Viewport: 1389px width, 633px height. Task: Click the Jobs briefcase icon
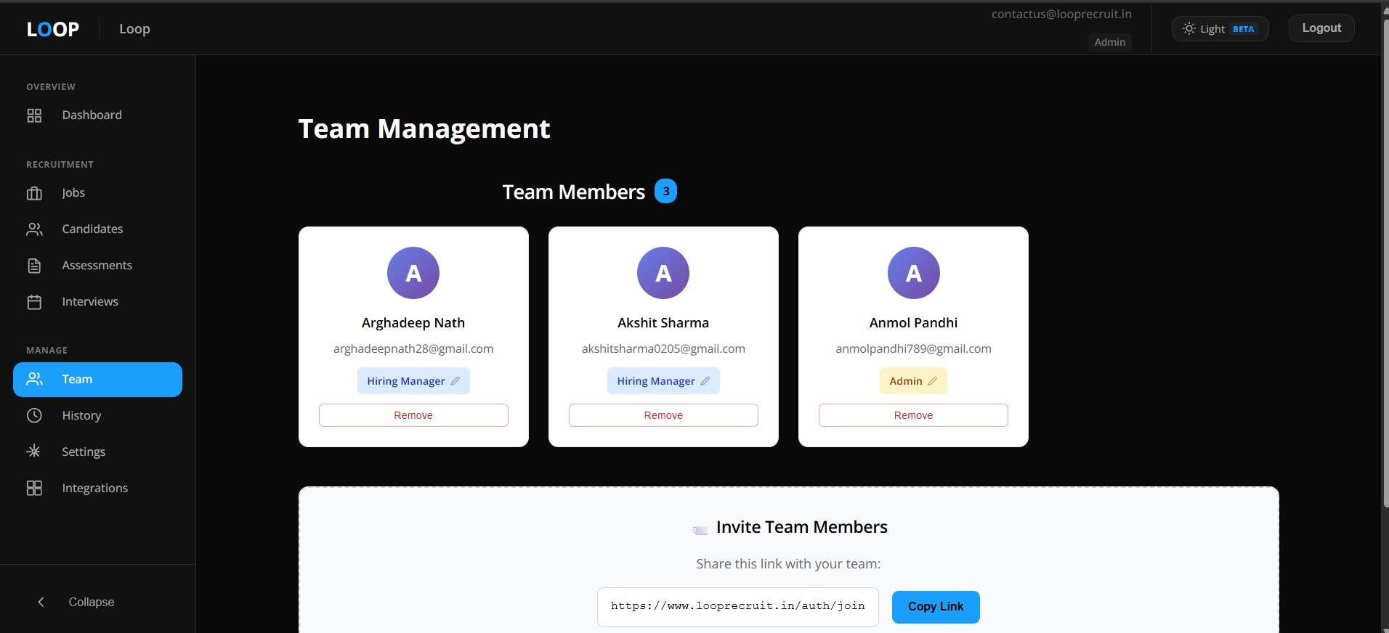click(34, 193)
